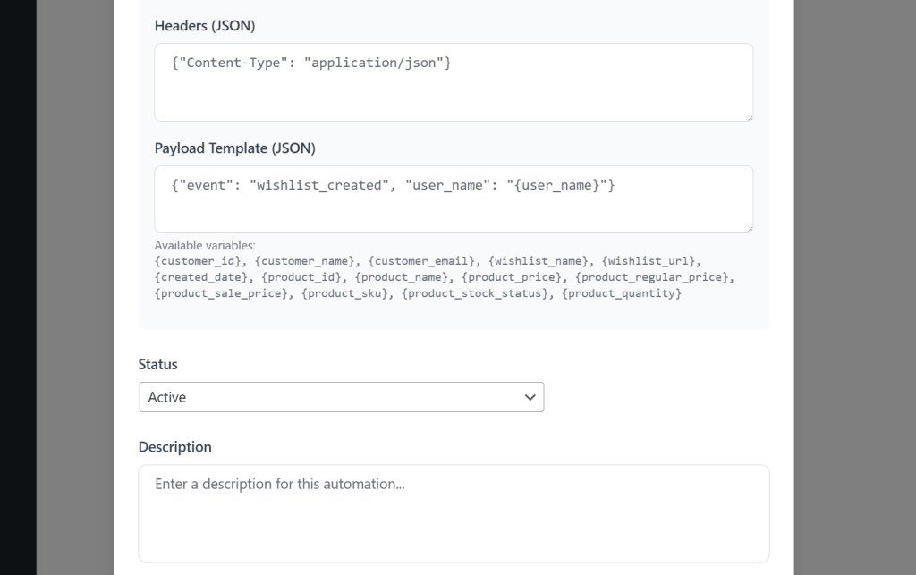
Task: Click the {created_date} variable text
Action: coord(201,277)
